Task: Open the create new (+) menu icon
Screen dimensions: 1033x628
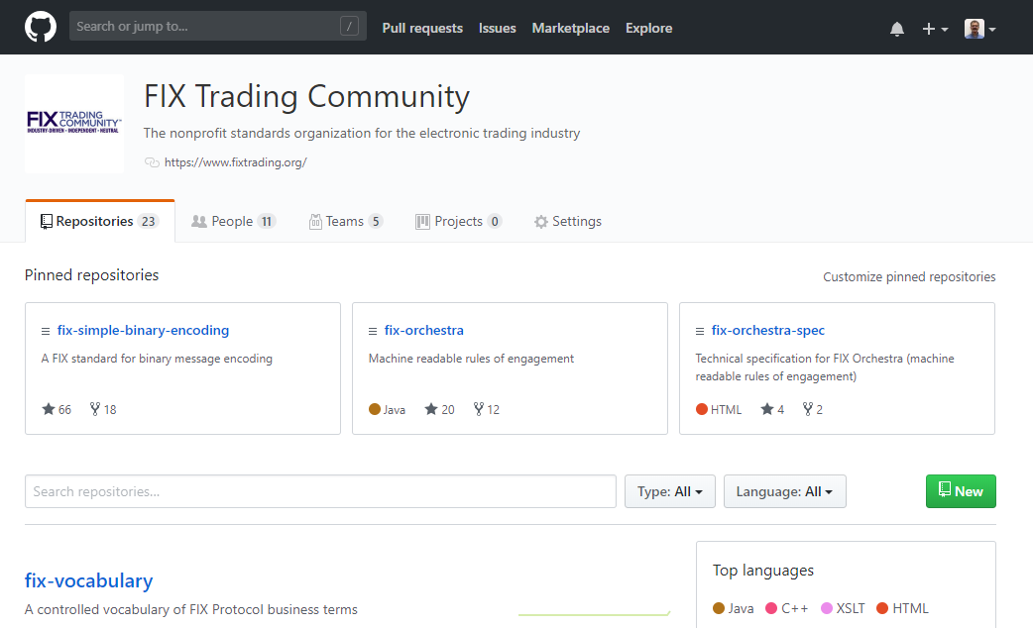Action: 927,28
